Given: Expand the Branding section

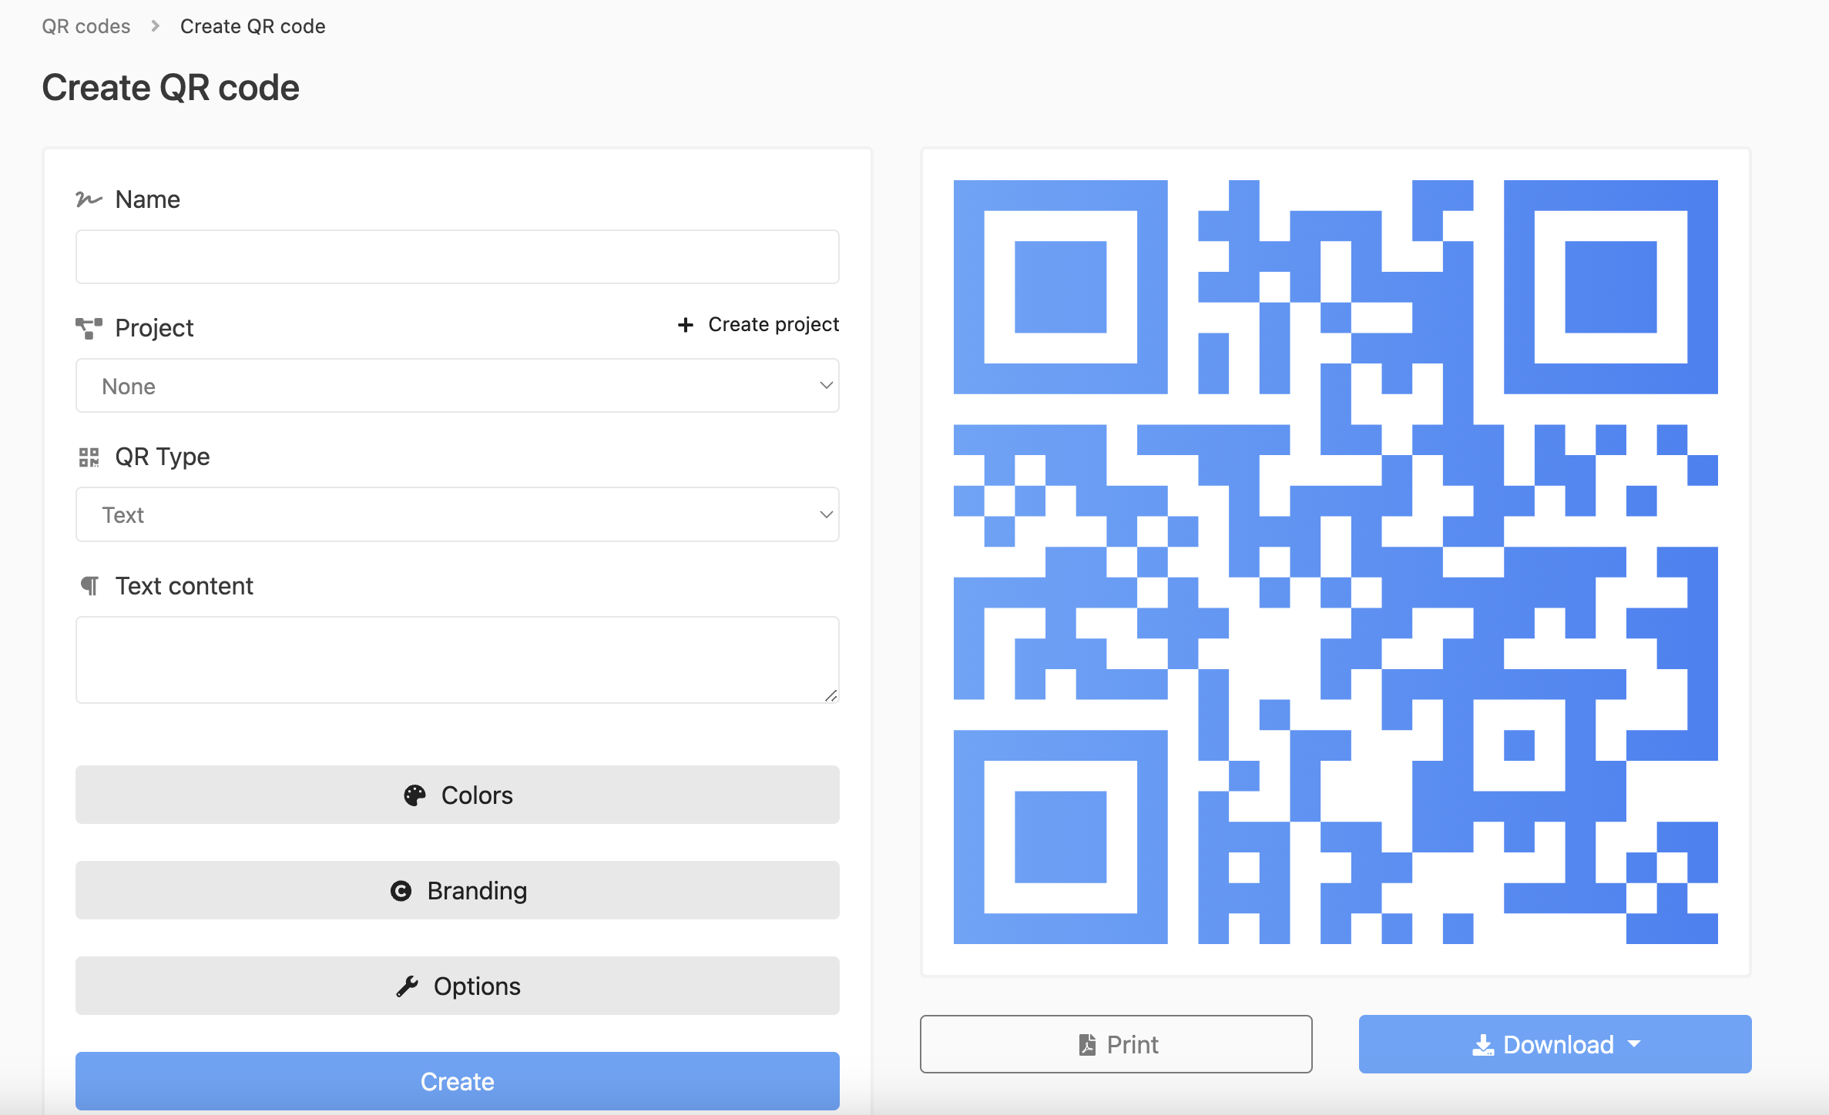Looking at the screenshot, I should click(x=458, y=890).
